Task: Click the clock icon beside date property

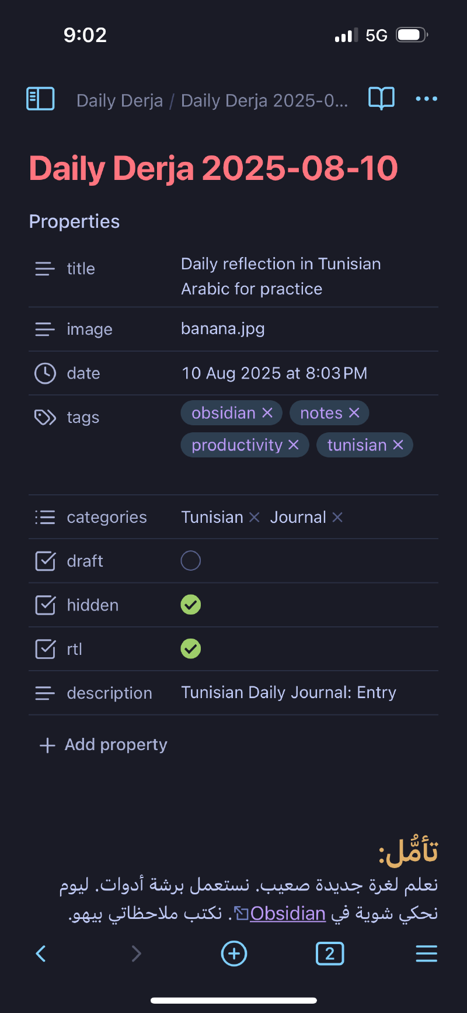Action: (45, 373)
